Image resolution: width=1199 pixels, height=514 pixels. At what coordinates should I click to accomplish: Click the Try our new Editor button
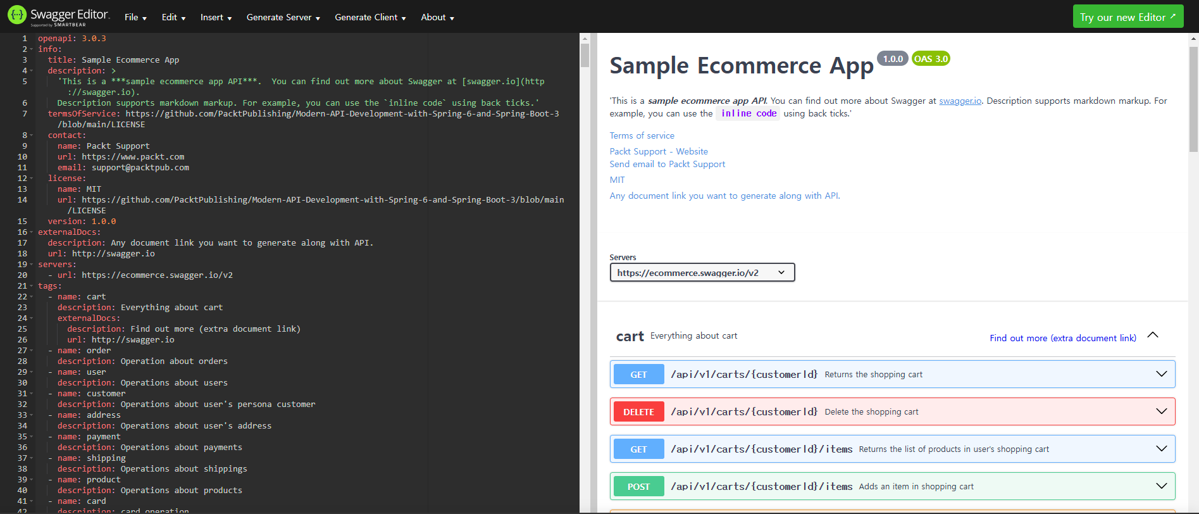1128,17
